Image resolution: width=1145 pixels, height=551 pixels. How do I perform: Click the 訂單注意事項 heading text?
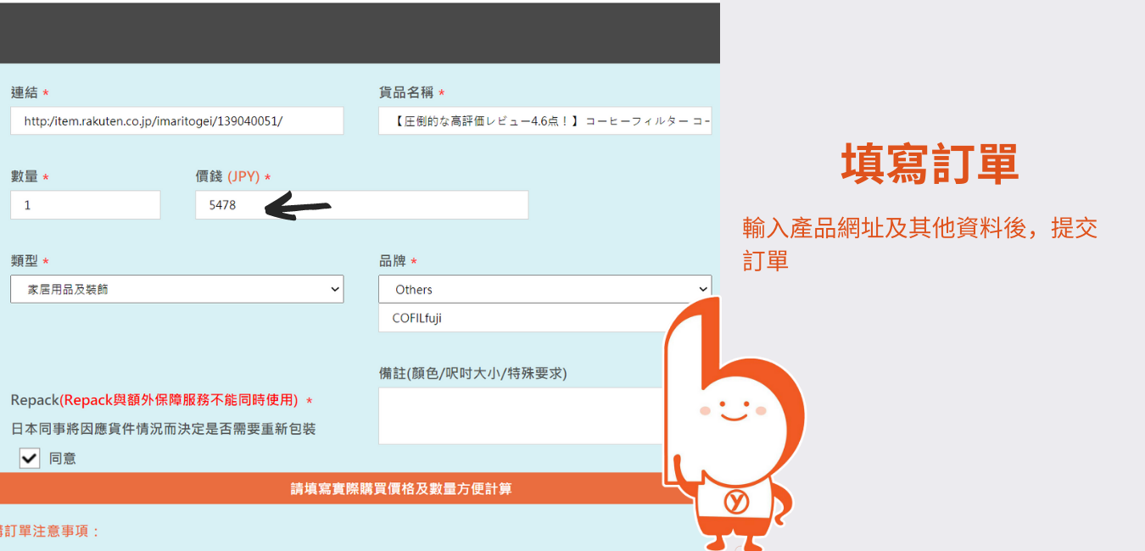50,532
